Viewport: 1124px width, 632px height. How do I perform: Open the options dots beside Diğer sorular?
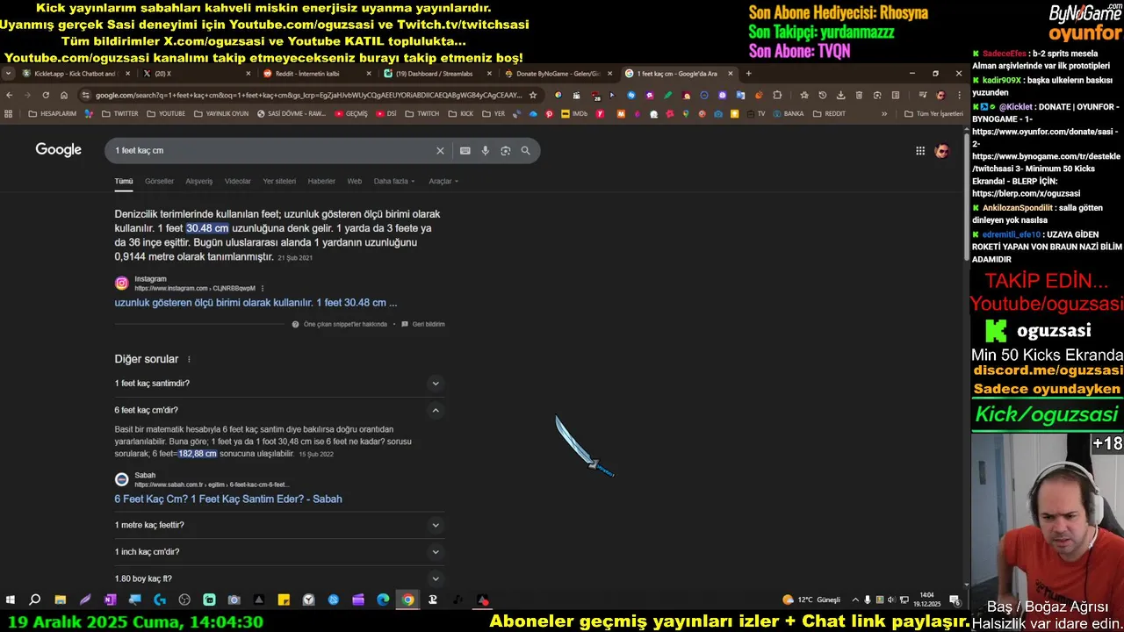[189, 359]
